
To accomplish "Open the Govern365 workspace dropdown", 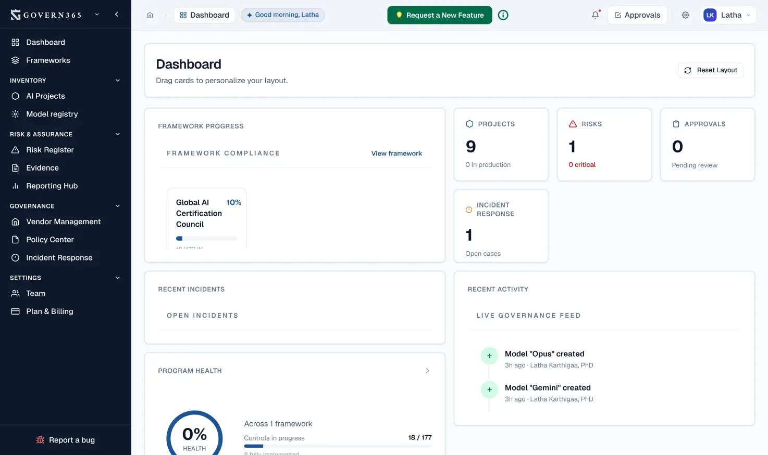I will click(97, 15).
